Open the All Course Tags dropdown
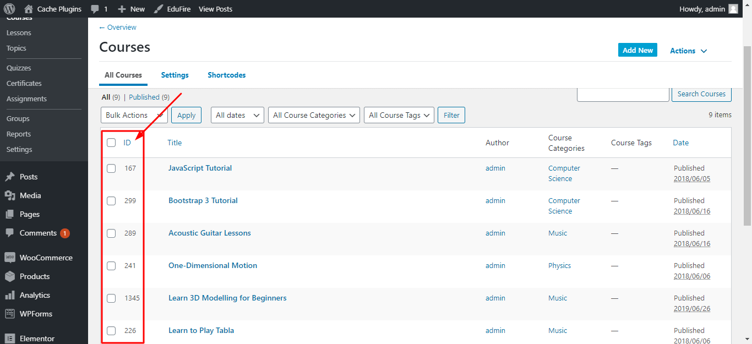The width and height of the screenshot is (752, 344). point(399,115)
